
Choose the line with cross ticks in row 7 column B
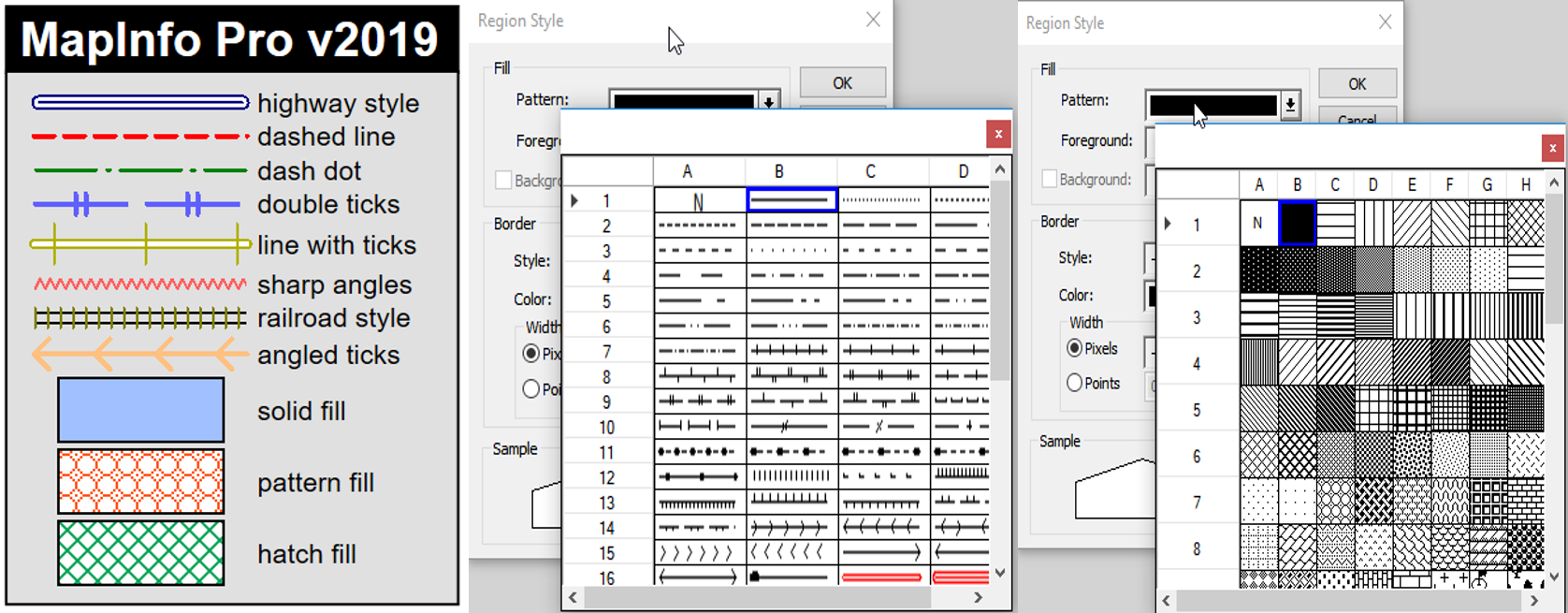tap(791, 351)
